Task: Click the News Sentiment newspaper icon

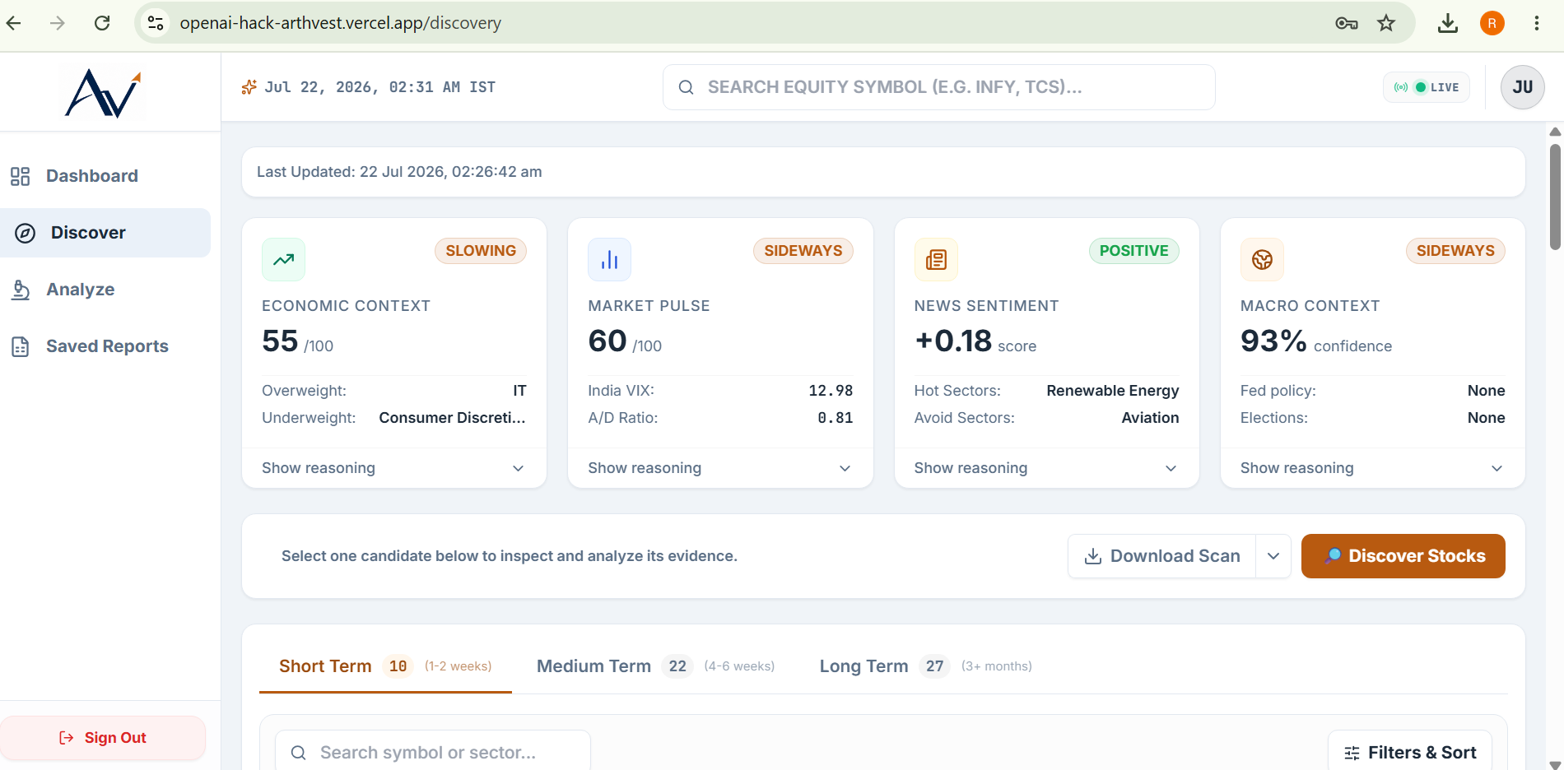Action: pyautogui.click(x=936, y=259)
